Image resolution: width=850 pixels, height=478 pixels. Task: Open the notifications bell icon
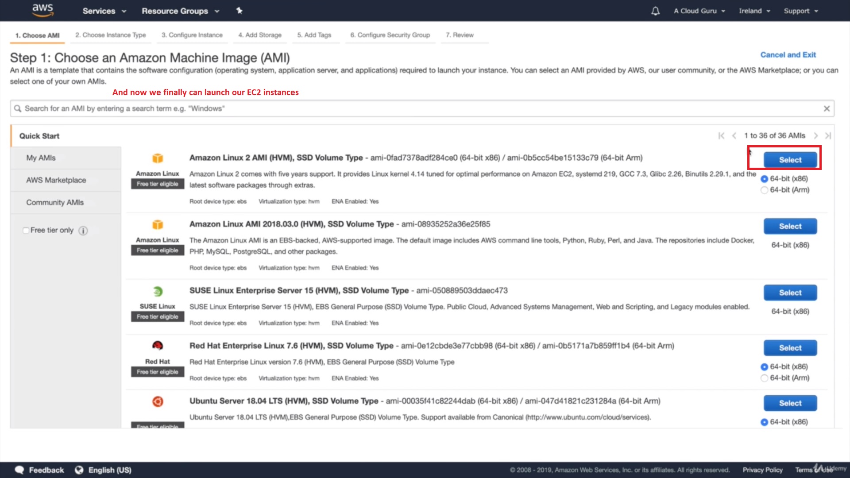pyautogui.click(x=655, y=11)
